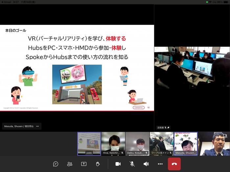Select the Hirai, Keiichir participant thumbnail
Image resolution: width=230 pixels, height=172 pixels.
(x=113, y=144)
